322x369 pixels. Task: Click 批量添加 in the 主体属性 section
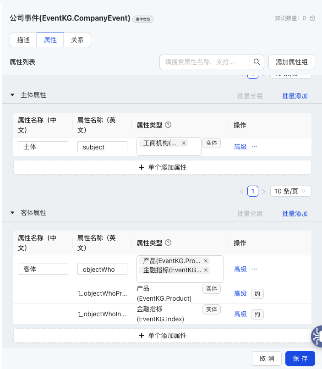pos(295,96)
